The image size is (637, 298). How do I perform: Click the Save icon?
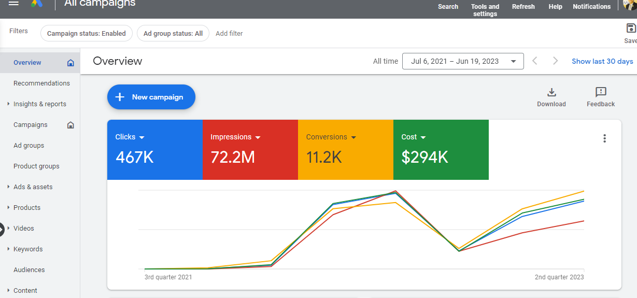pos(631,29)
